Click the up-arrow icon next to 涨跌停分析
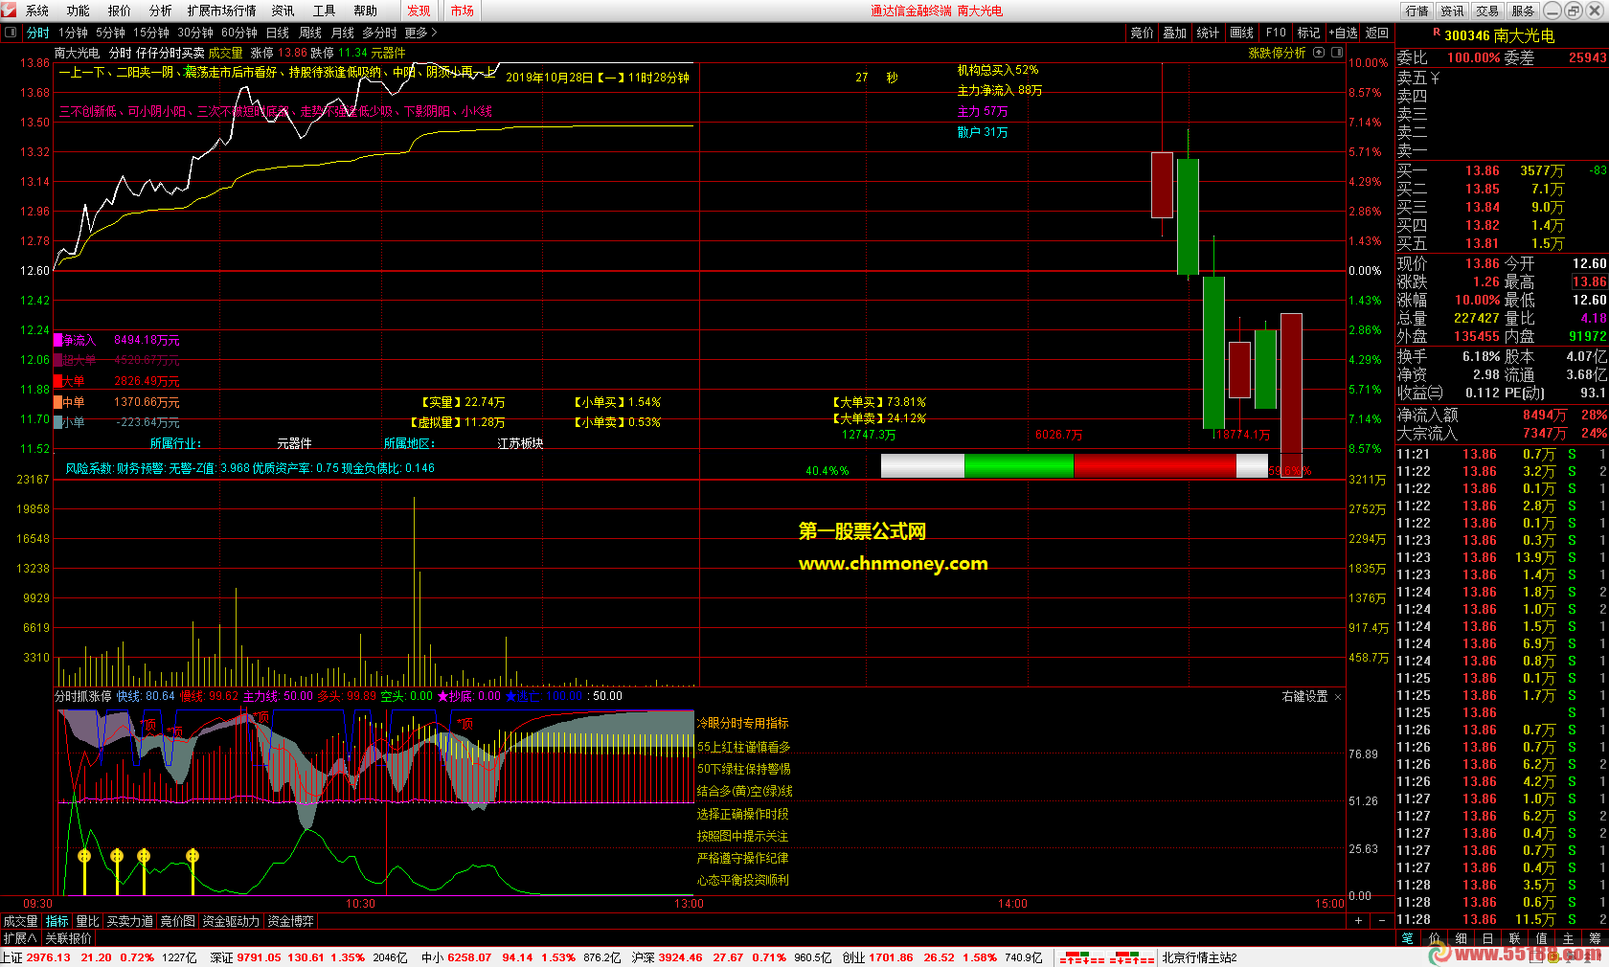The width and height of the screenshot is (1609, 967). (x=1319, y=53)
